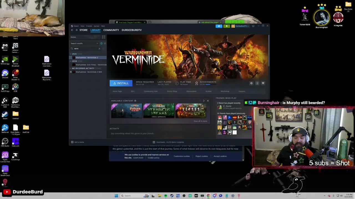Show next Available Content items

[x=204, y=101]
